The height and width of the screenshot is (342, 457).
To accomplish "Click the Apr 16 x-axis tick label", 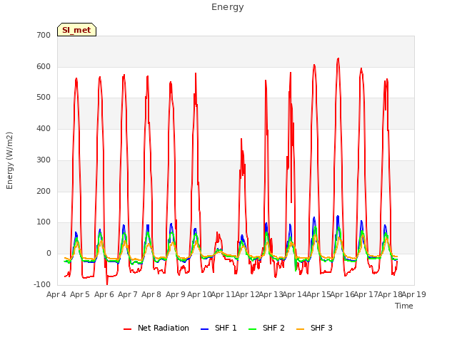I will tap(343, 294).
